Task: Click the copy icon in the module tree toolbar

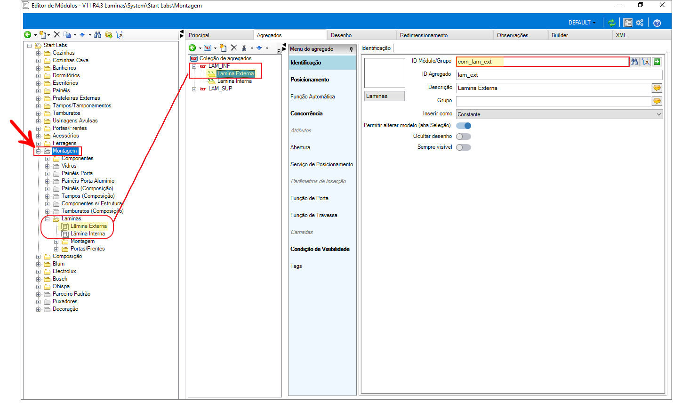Action: point(67,35)
